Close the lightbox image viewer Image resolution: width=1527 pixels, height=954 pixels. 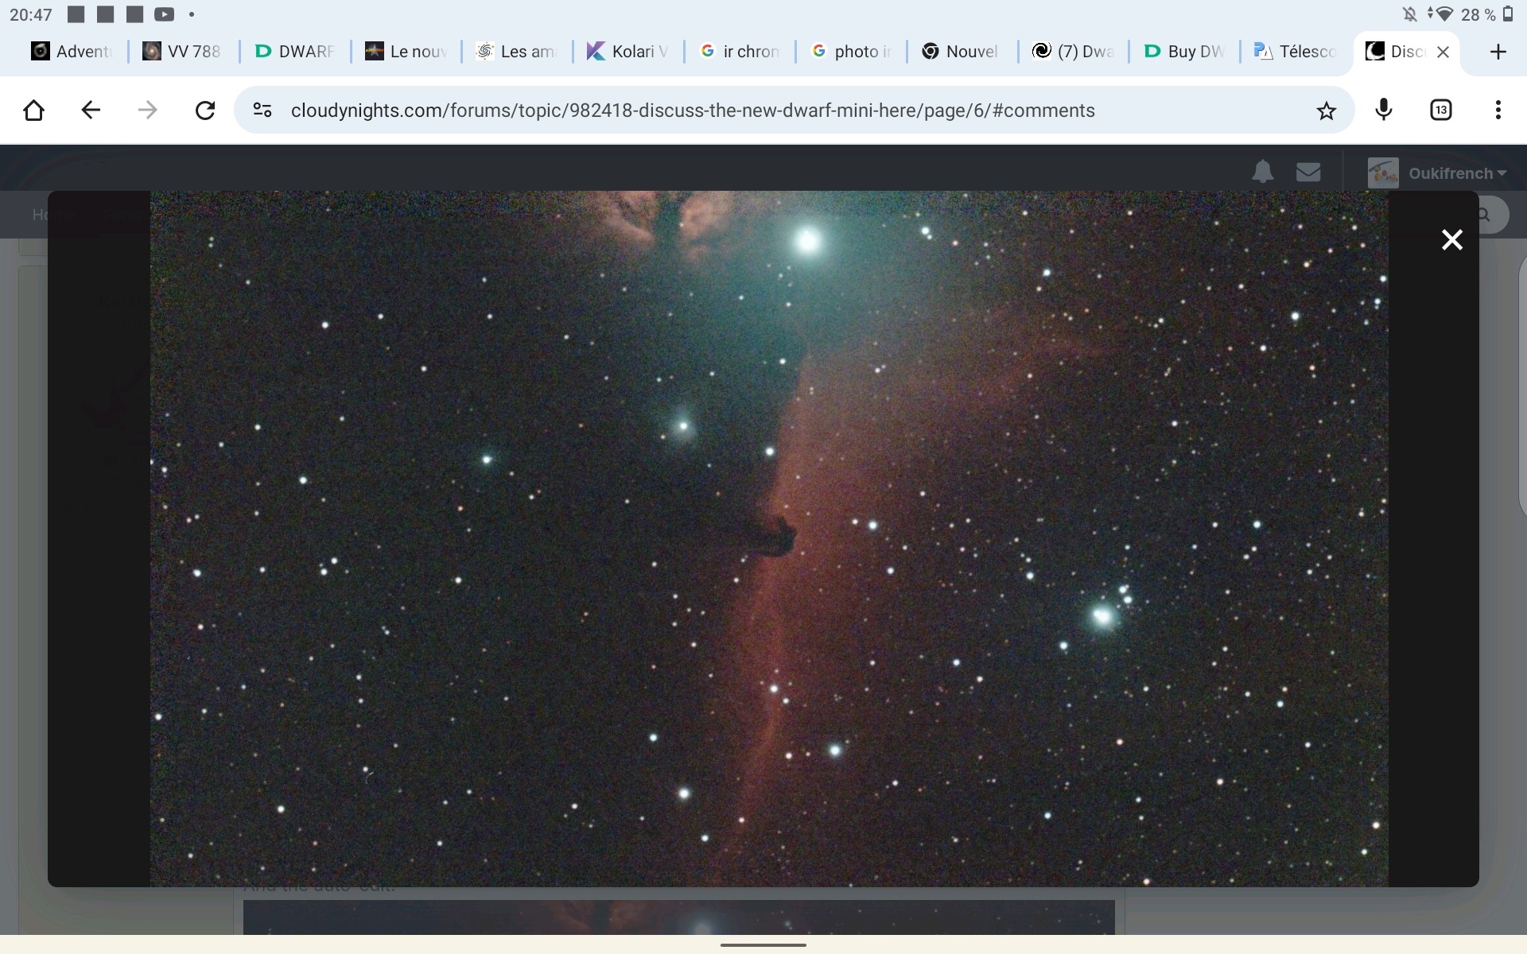coord(1452,239)
